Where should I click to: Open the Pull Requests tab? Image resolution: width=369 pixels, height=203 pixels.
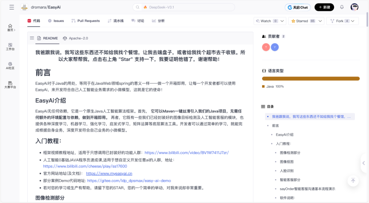86,21
